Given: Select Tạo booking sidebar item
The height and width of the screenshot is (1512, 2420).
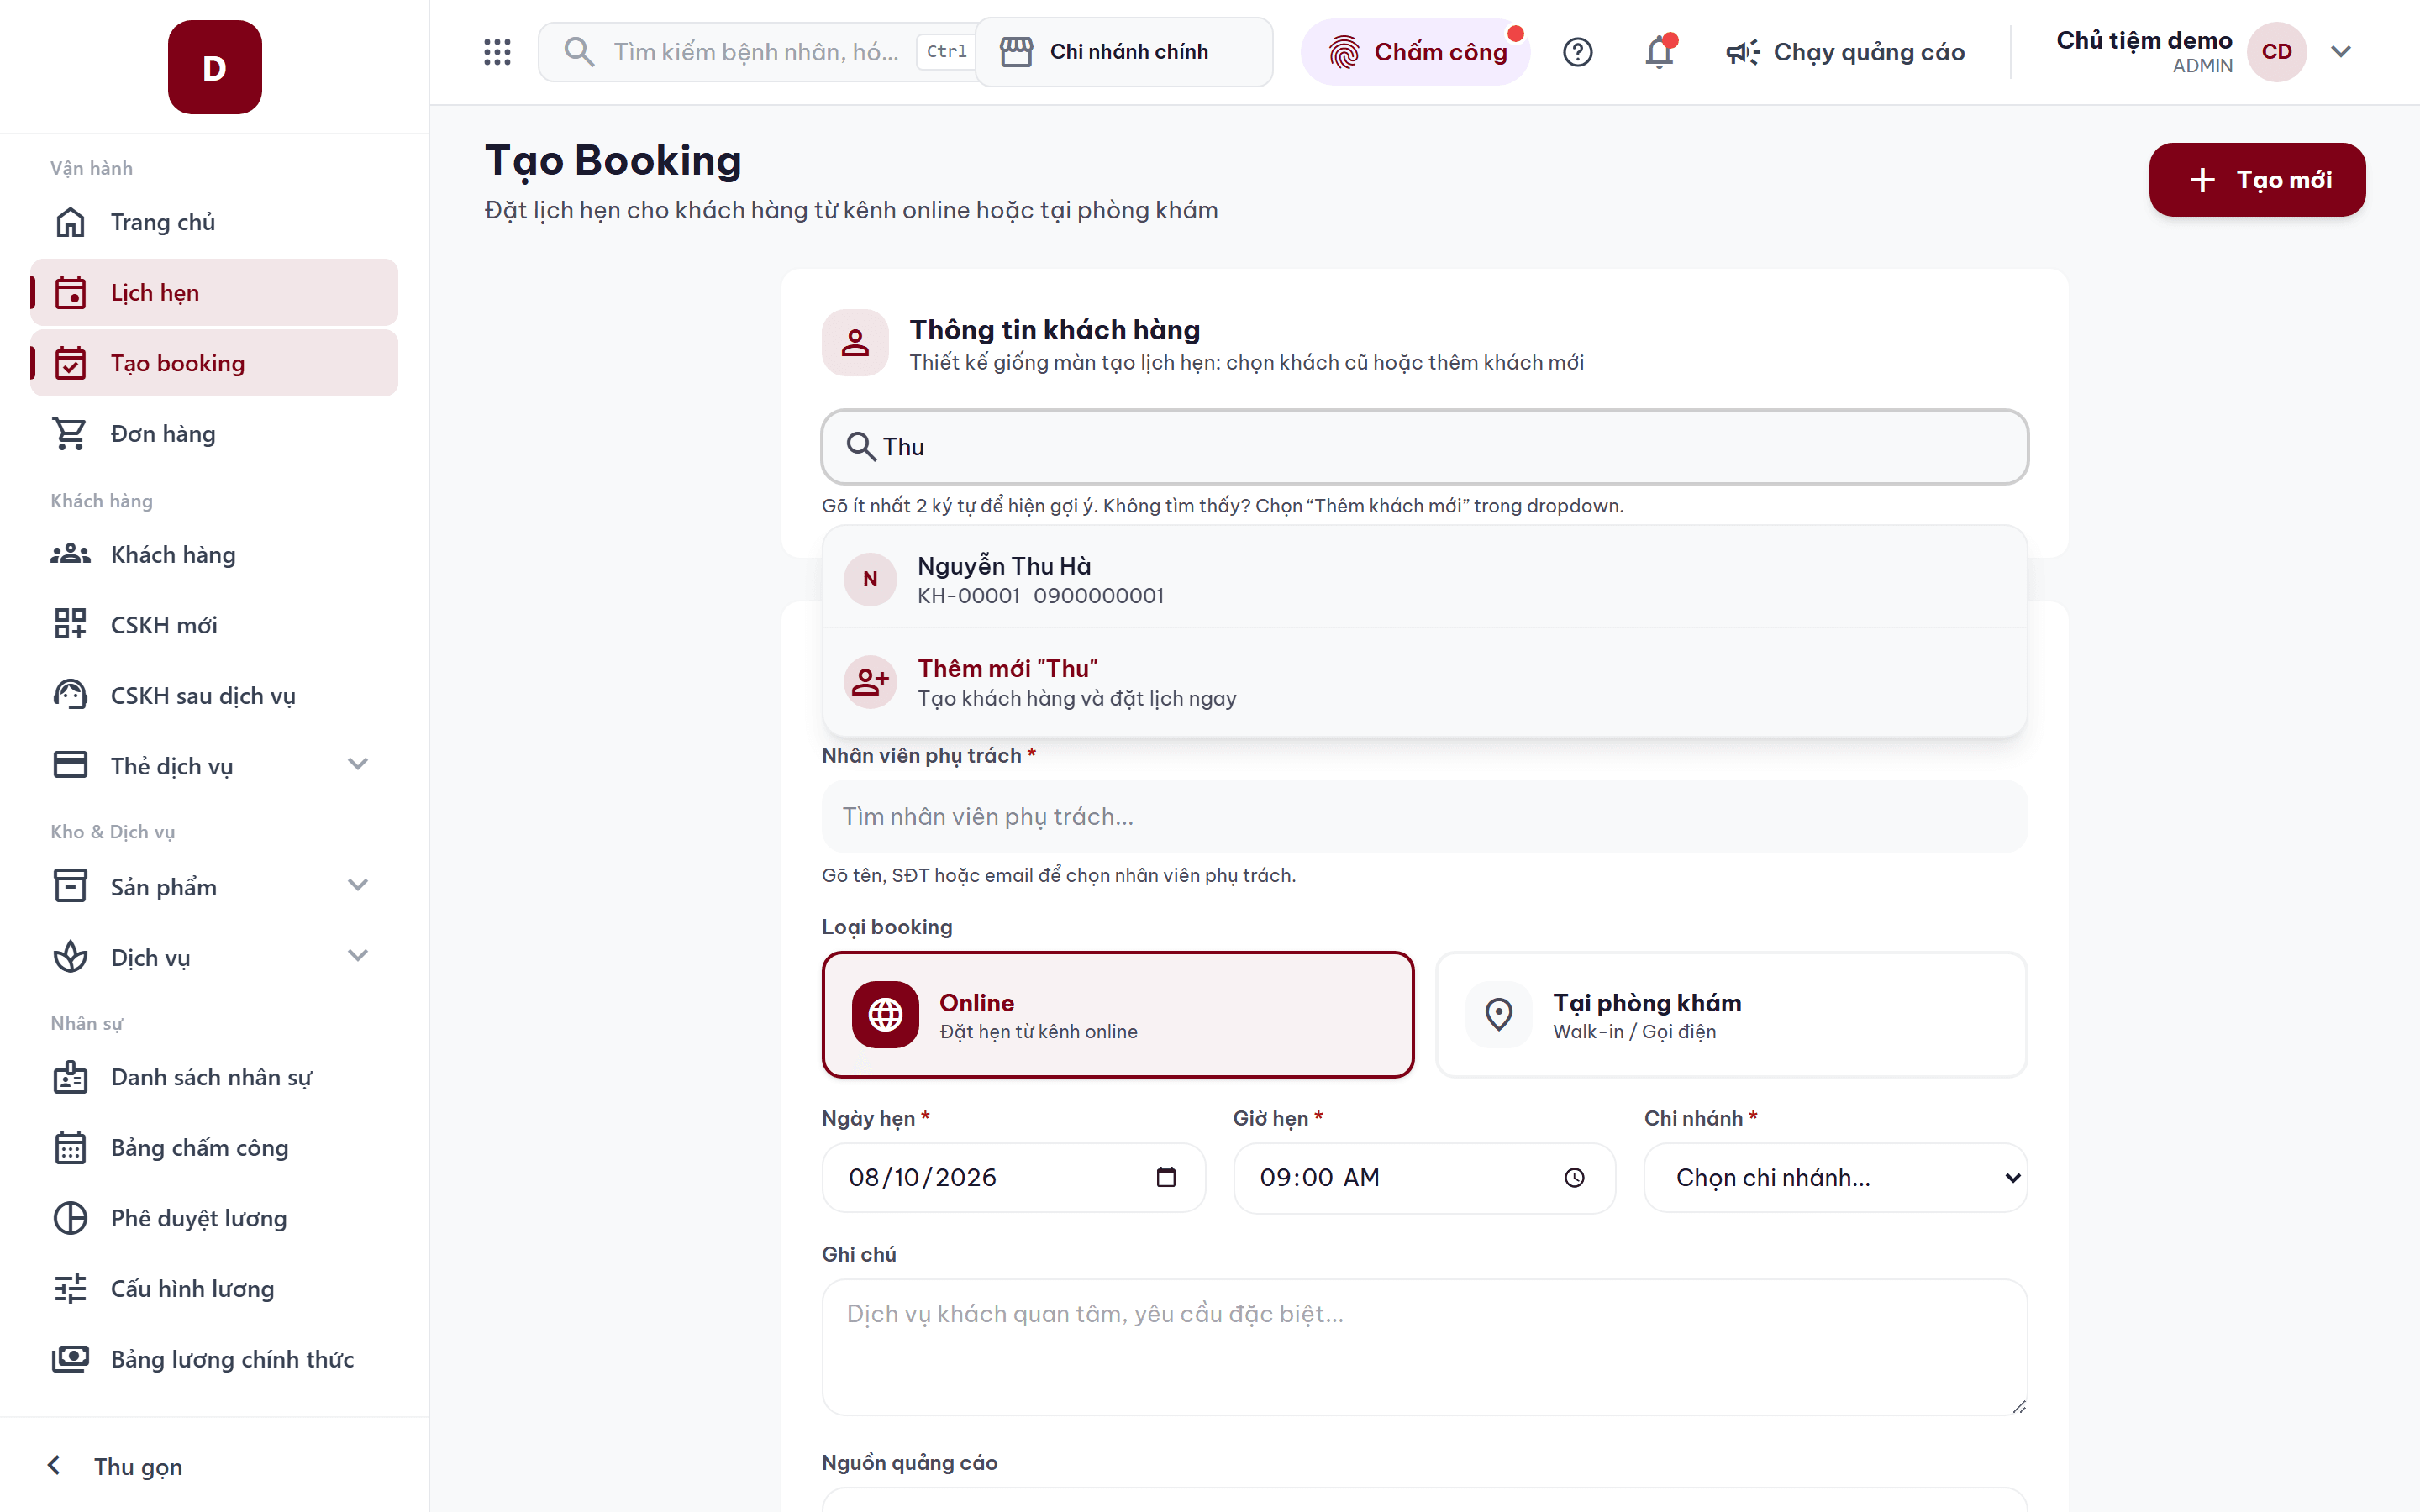Looking at the screenshot, I should (214, 363).
